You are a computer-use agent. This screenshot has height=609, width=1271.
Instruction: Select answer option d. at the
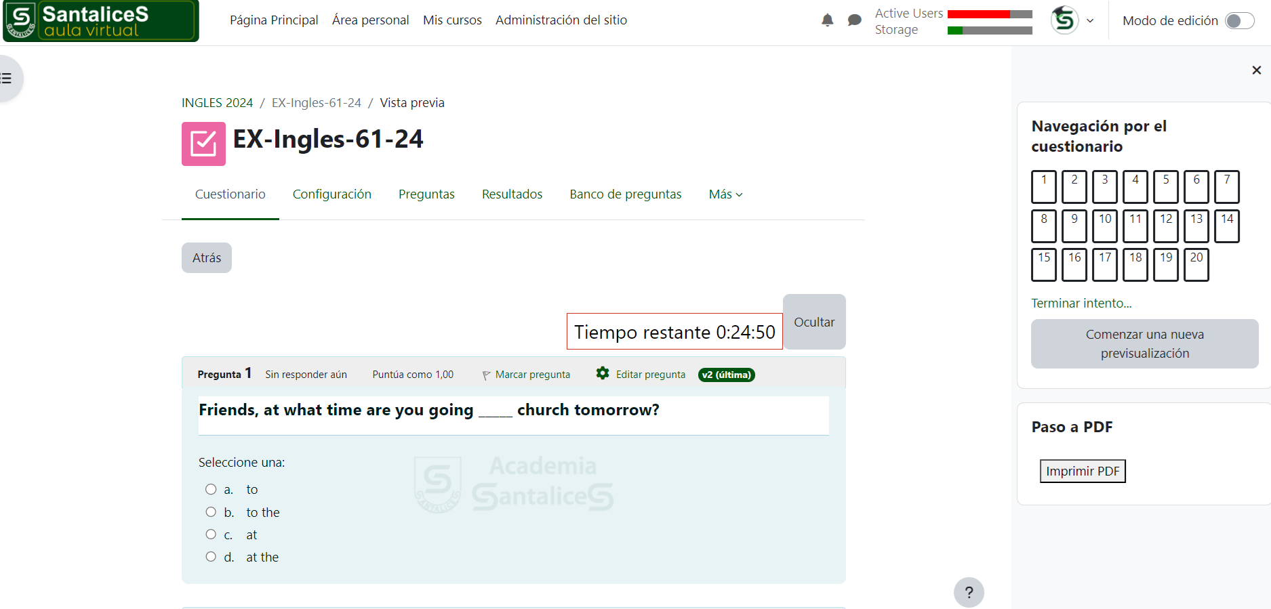click(211, 557)
